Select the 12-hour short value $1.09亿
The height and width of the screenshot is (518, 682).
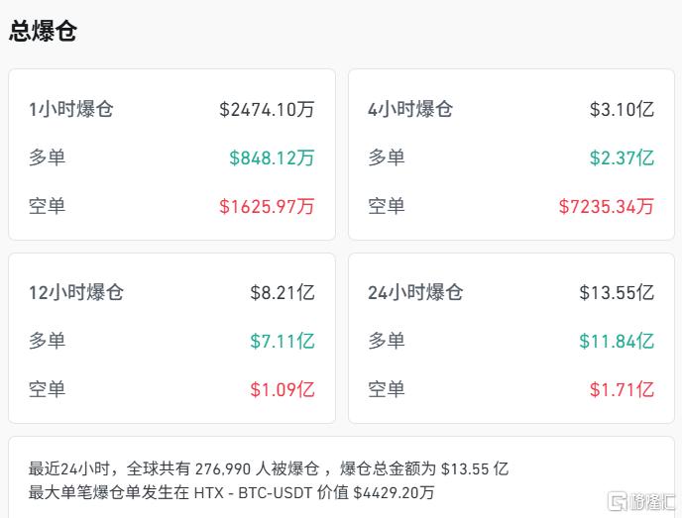coord(283,389)
